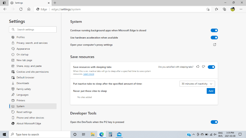
Task: Open Mail app from taskbar
Action: coord(119,134)
